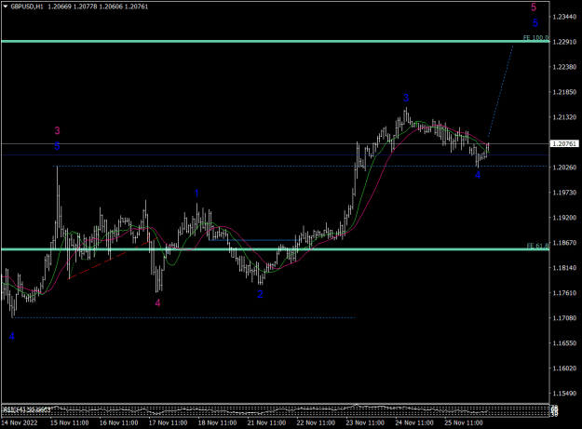Click the 18 Nov 11:00 time label
The height and width of the screenshot is (429, 582).
click(x=218, y=422)
